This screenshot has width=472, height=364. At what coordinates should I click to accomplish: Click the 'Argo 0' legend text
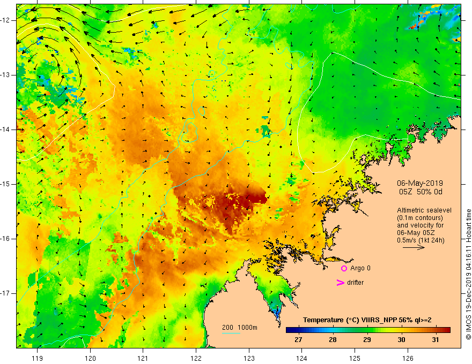coord(360,268)
